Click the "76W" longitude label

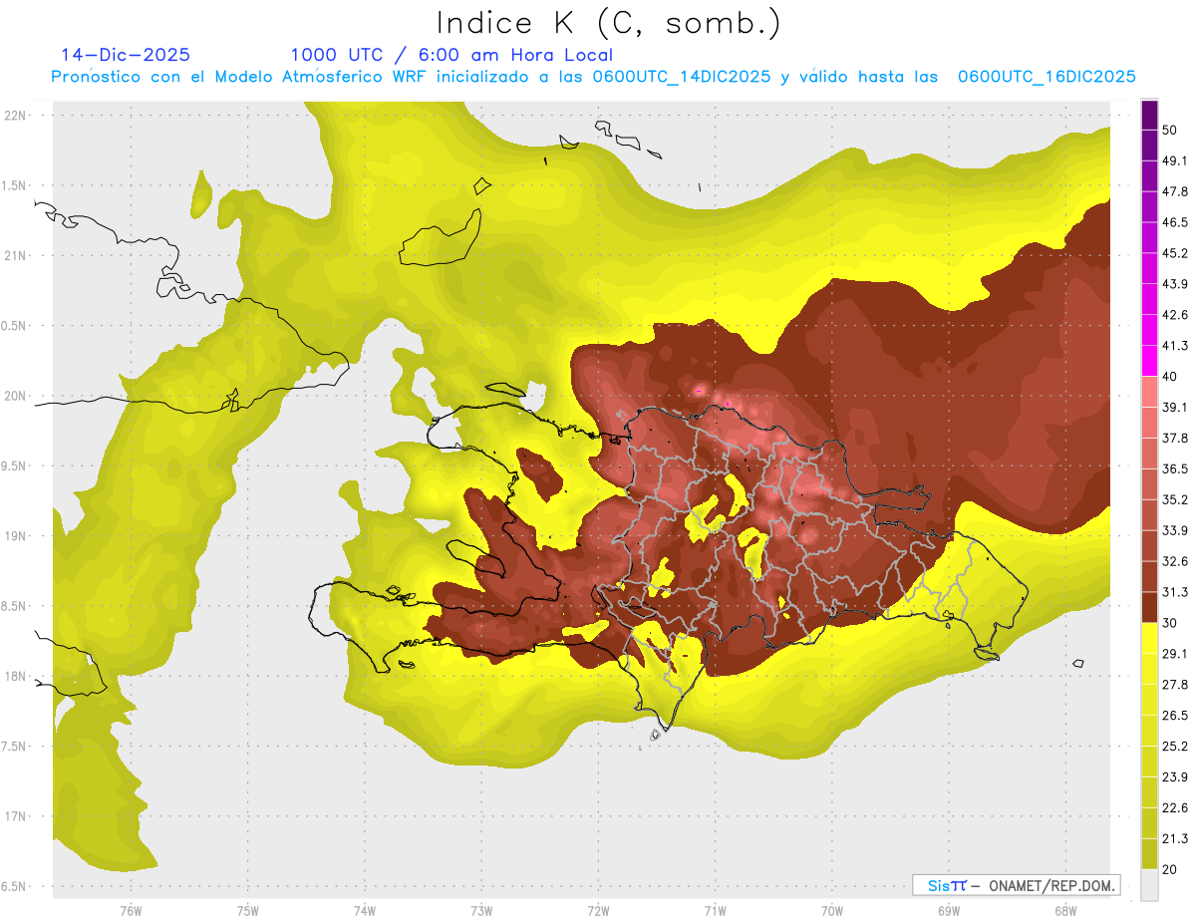tap(131, 910)
